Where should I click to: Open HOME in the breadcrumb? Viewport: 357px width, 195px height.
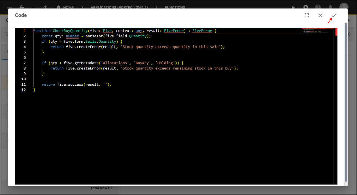pos(65,8)
